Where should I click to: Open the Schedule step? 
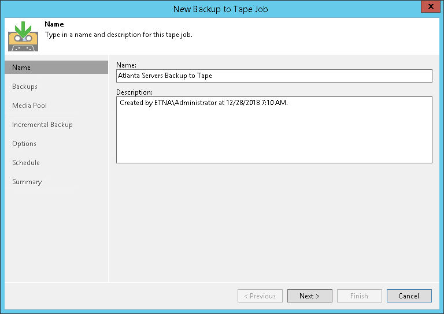26,163
